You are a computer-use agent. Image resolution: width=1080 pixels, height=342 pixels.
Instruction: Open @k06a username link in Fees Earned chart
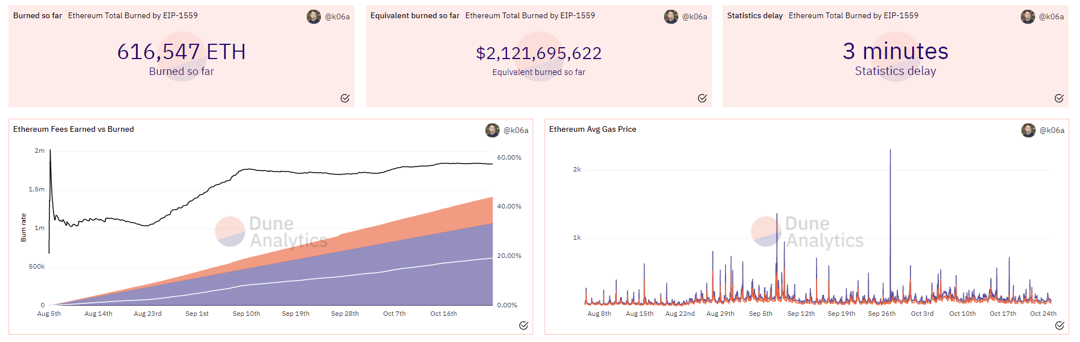pos(516,130)
